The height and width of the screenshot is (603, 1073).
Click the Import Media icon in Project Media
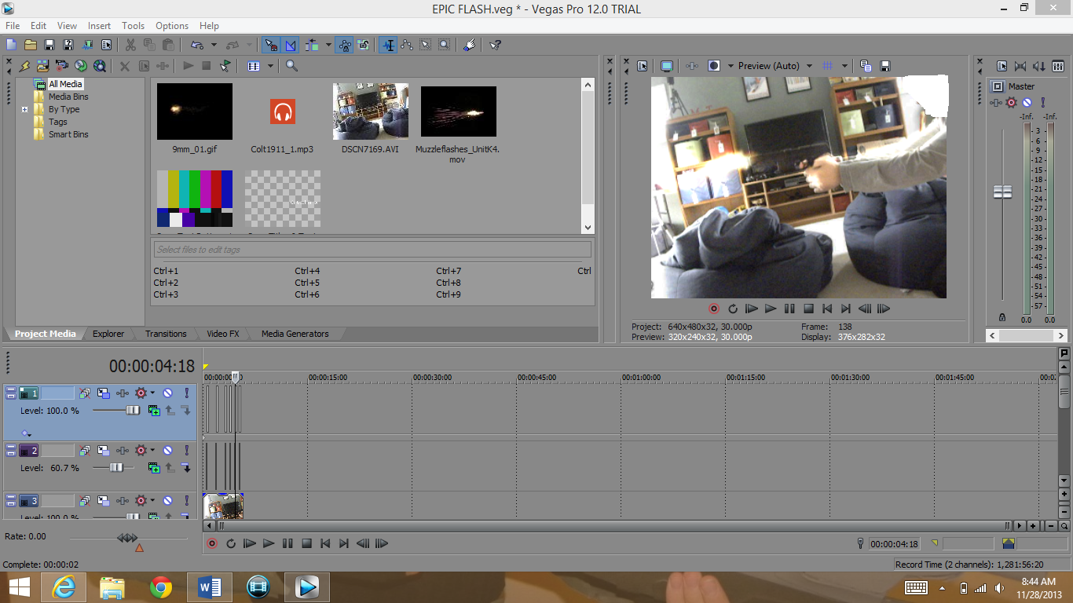tap(43, 66)
